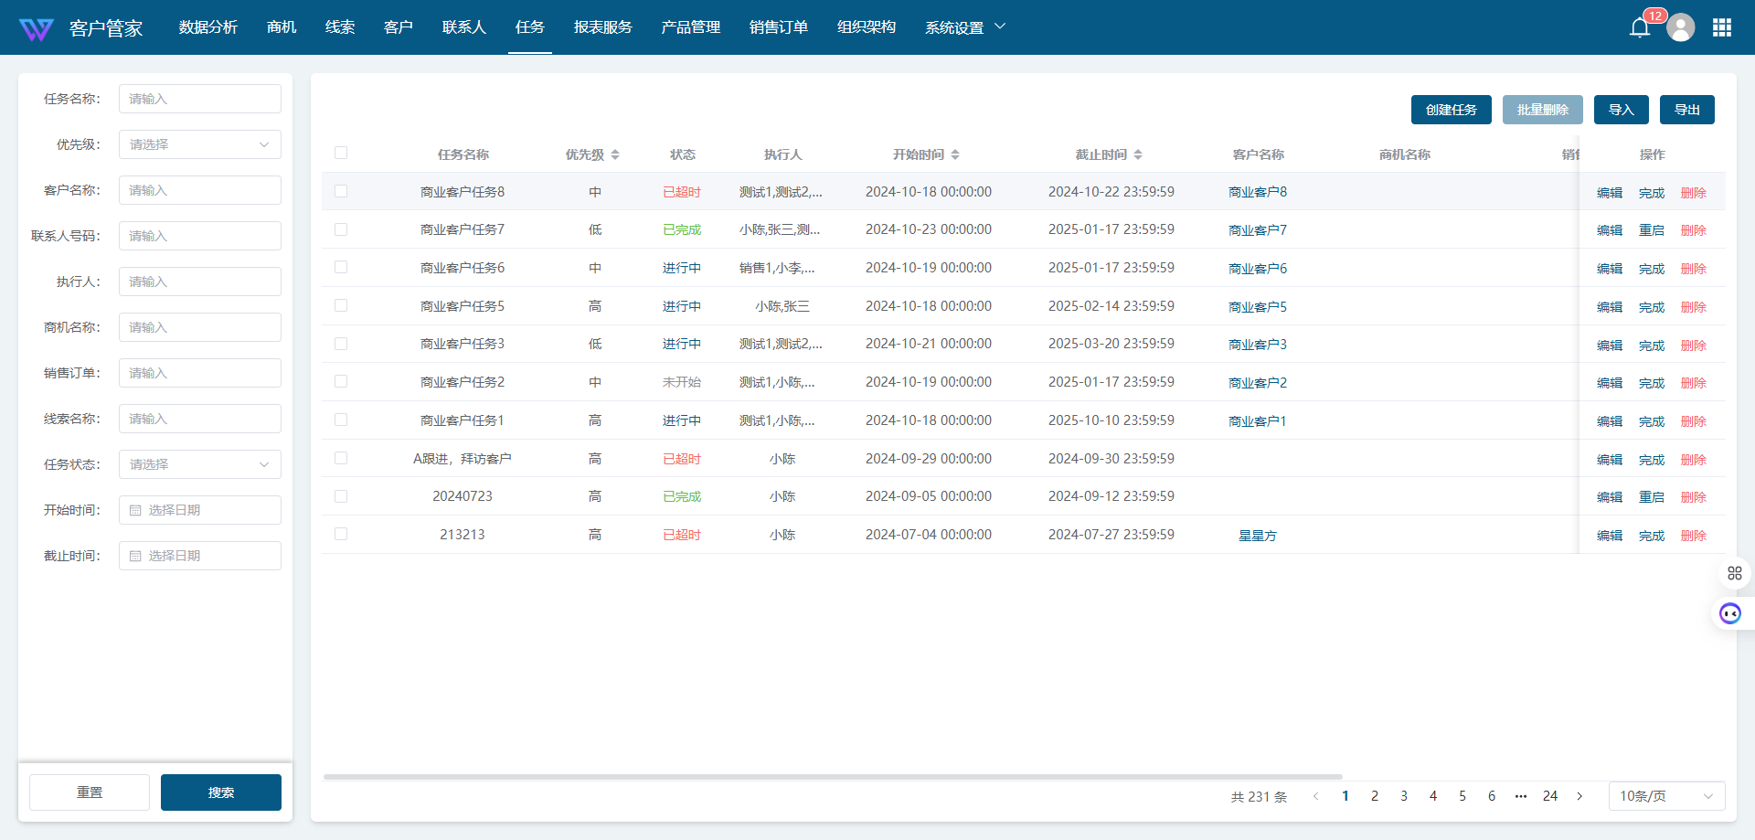This screenshot has height=840, width=1755.
Task: Check the row for 商业客户任务8
Action: point(341,192)
